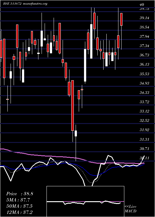Click the munafasutra.org watermark text
The width and height of the screenshot is (155, 217).
(35, 4)
